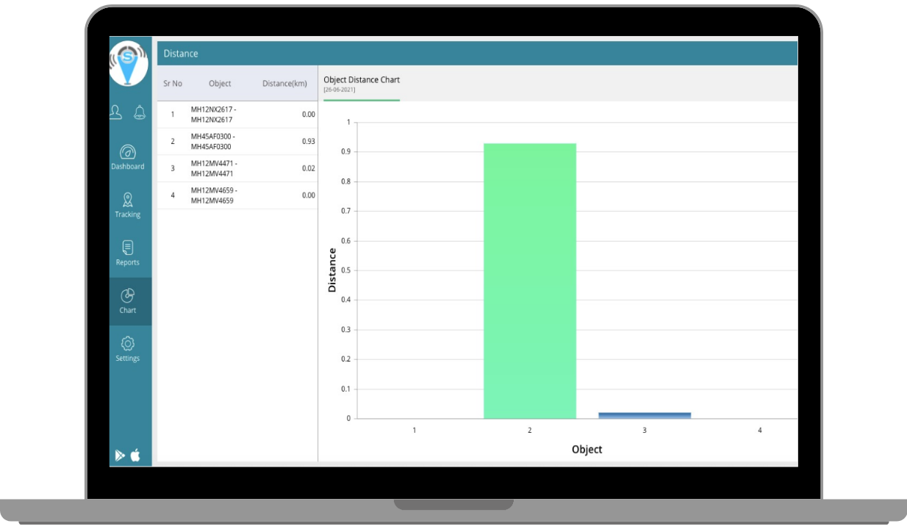
Task: Open the user profile icon
Action: [x=116, y=112]
